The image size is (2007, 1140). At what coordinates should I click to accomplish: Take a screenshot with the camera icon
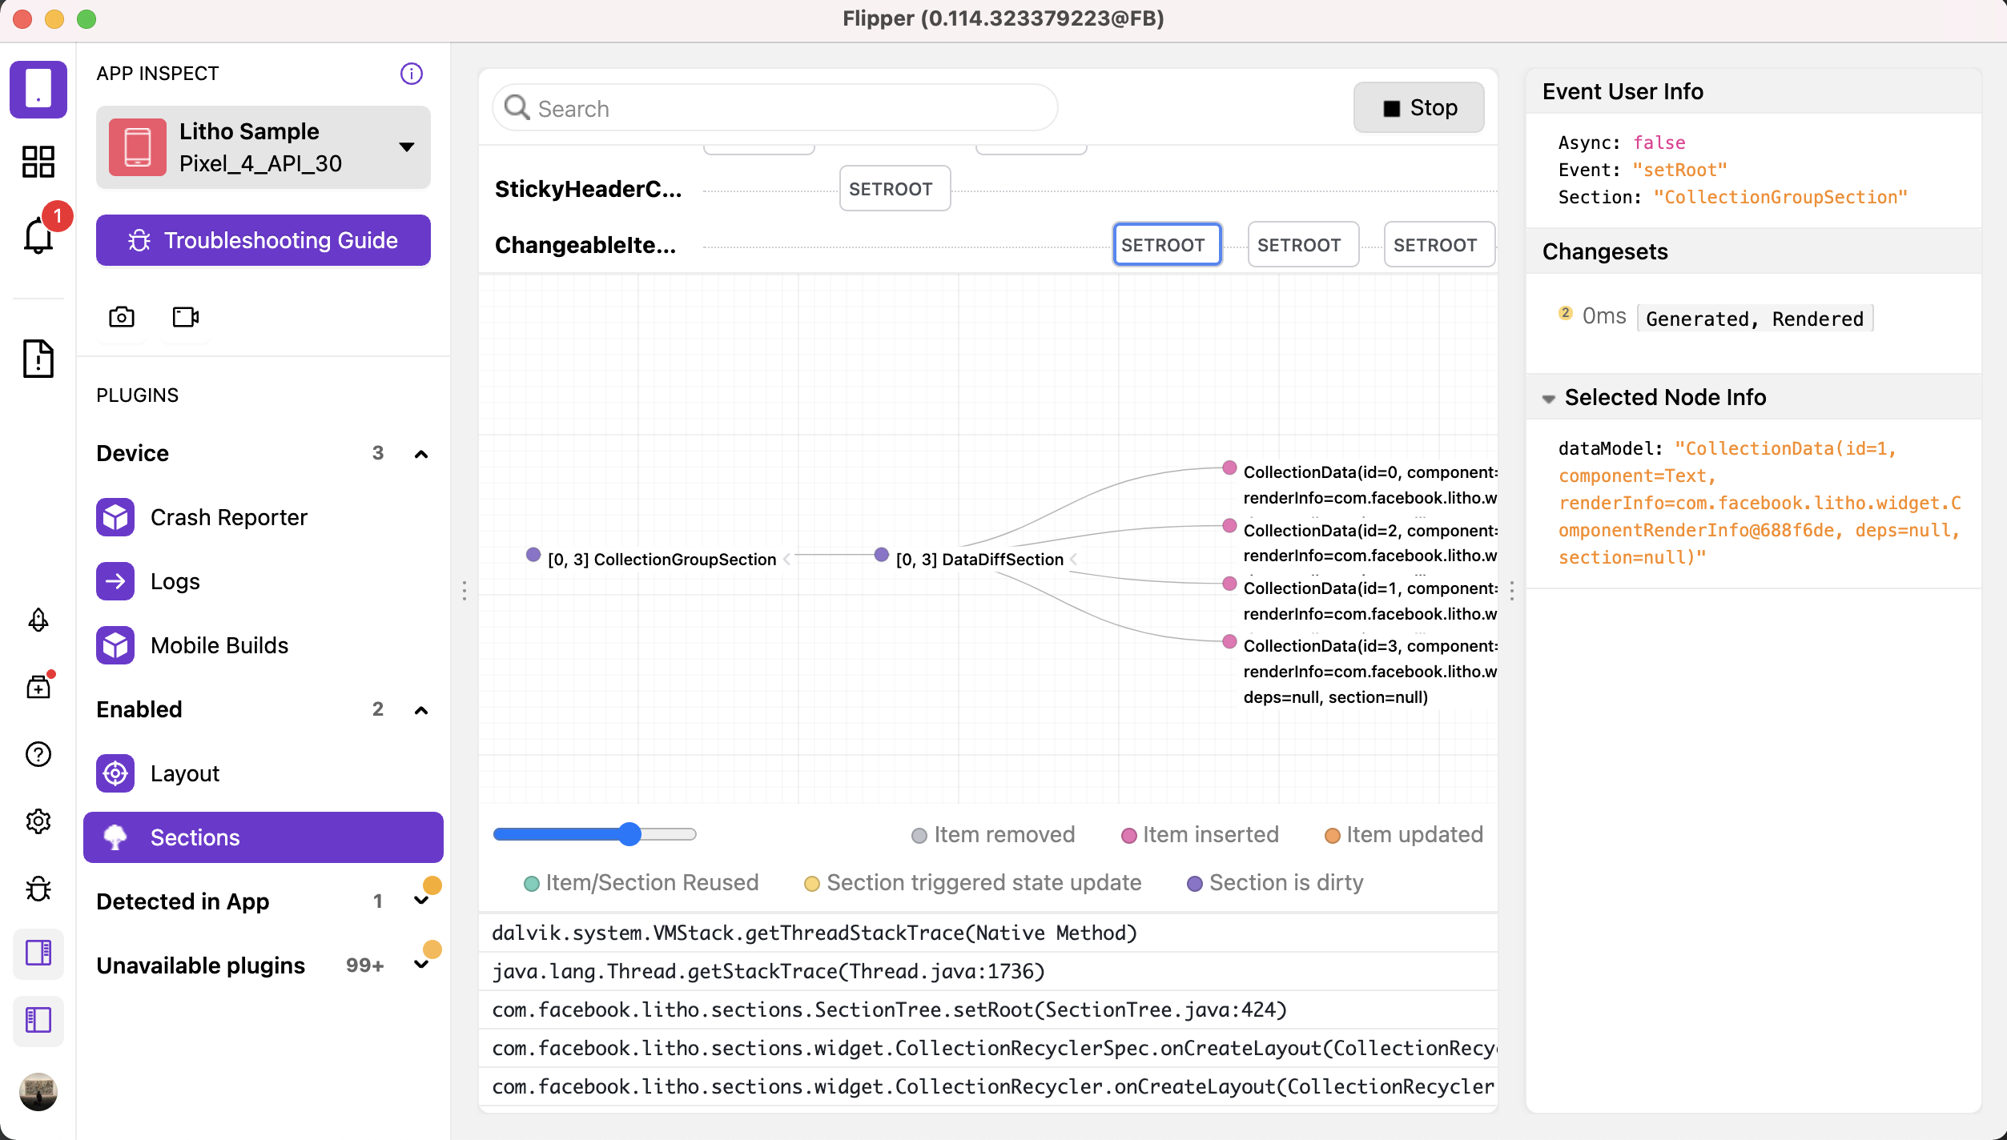coord(121,317)
